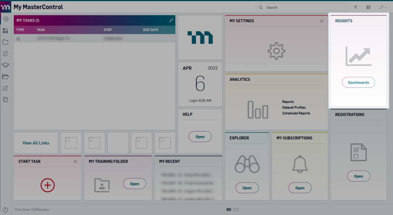Open the alert notification icon in header
Viewport: 393px width, 215px height.
(368, 7)
